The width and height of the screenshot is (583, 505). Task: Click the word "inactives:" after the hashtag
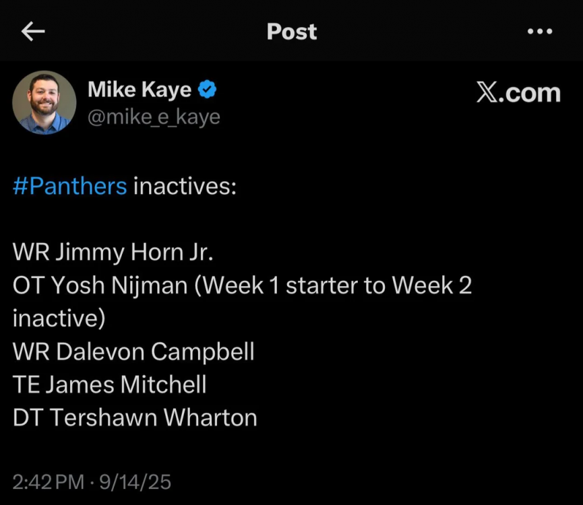[x=185, y=186]
